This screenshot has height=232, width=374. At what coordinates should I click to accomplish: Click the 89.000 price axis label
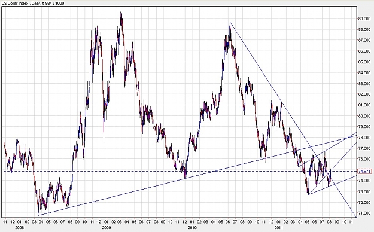(x=365, y=19)
